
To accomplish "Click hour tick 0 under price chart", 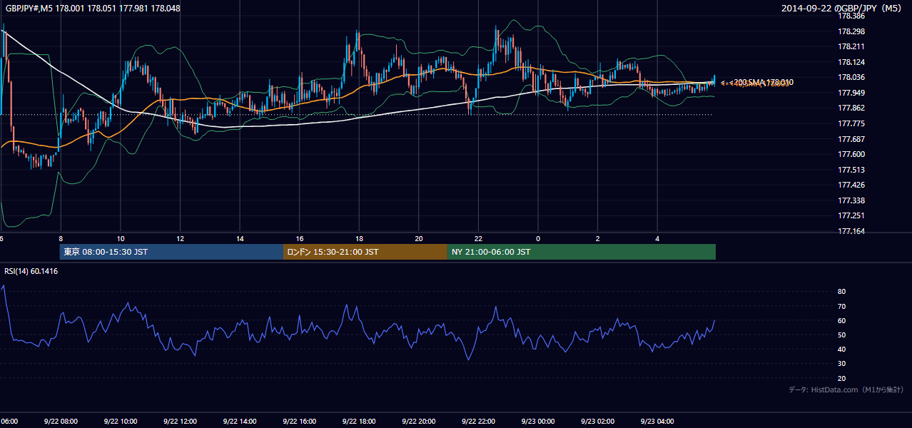I will [538, 238].
